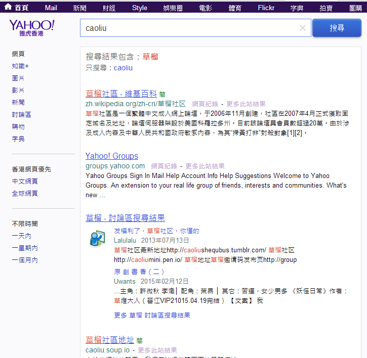
Task: Choose 不限時間 time filter
Action: (x=25, y=224)
